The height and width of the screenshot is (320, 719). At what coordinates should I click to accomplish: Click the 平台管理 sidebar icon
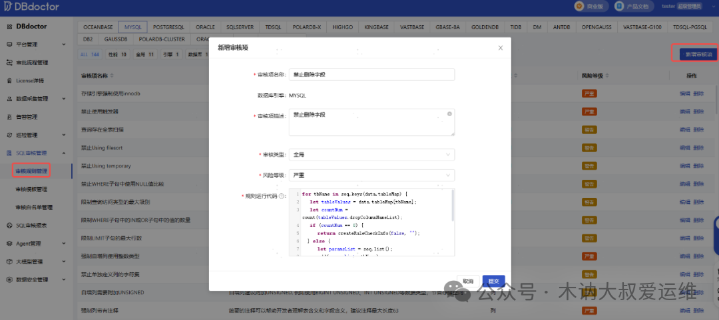click(x=9, y=44)
